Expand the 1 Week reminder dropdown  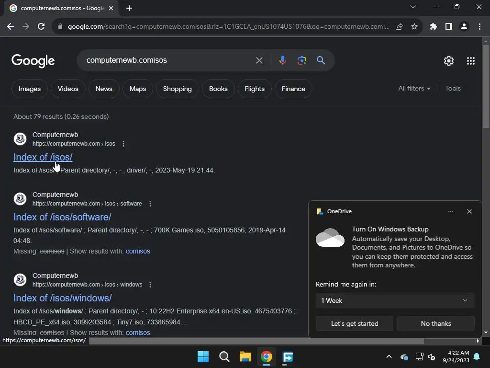(395, 300)
